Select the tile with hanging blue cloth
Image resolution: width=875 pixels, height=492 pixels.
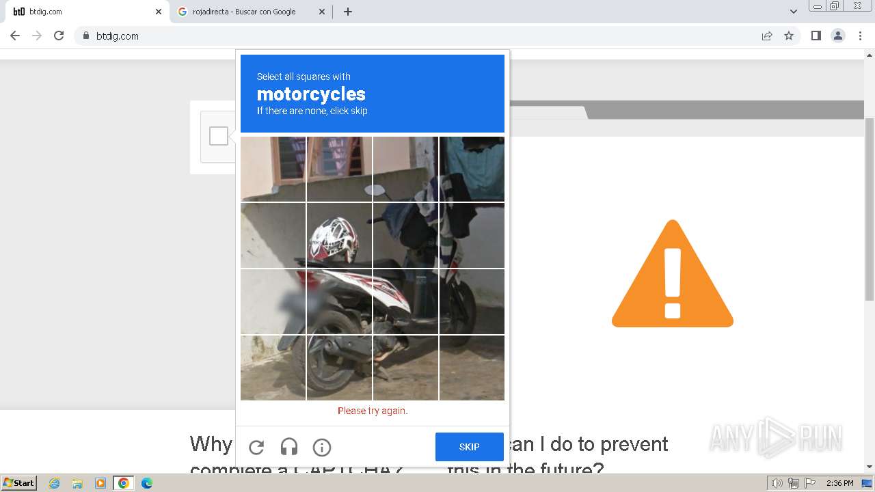(472, 169)
